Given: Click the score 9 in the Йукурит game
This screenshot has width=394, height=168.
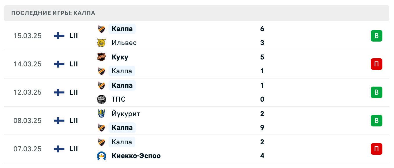Looking at the screenshot, I should [x=262, y=127].
